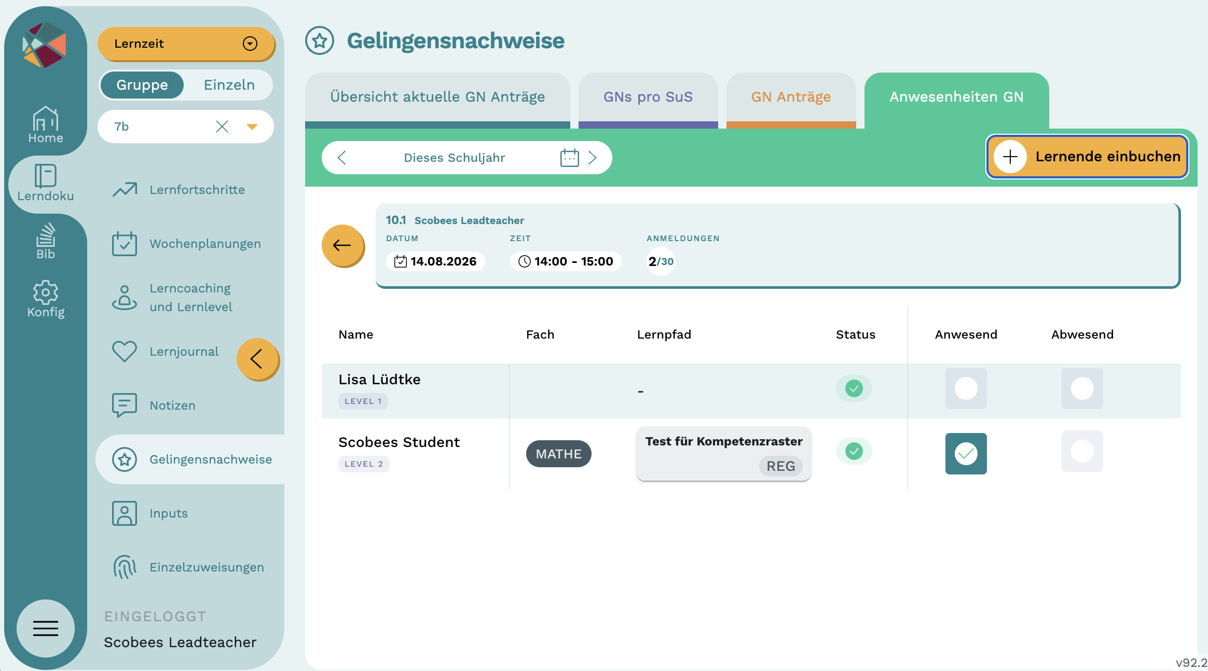Open Inputs person icon
The width and height of the screenshot is (1208, 671).
tap(125, 513)
